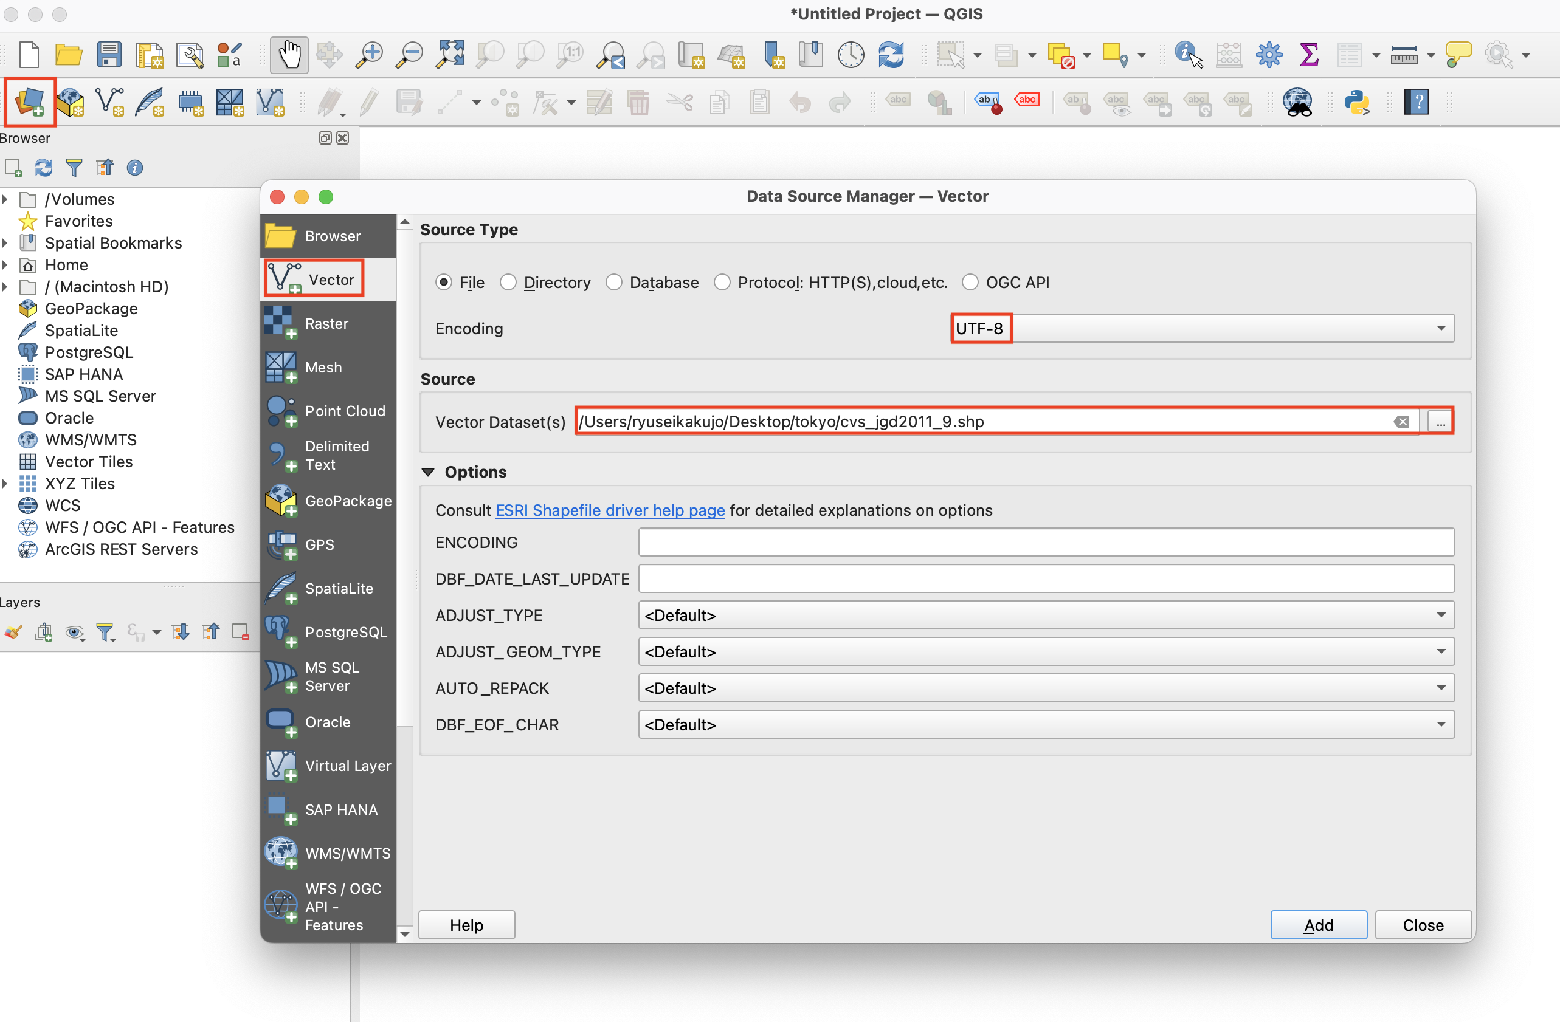Switch to the Point Cloud source tab
Viewport: 1560px width, 1022px height.
[328, 411]
